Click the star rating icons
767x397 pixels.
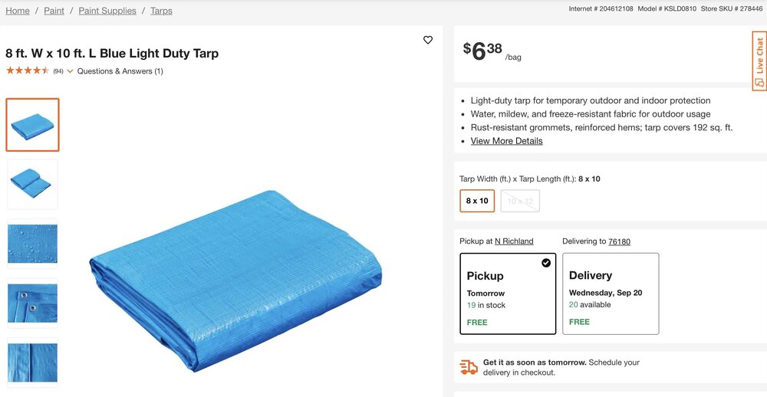point(28,71)
